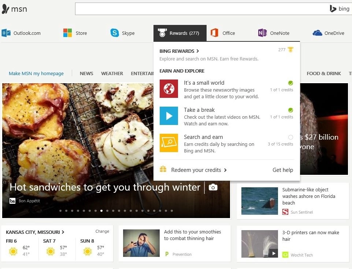
Task: Open the WEATHER tab
Action: 112,73
